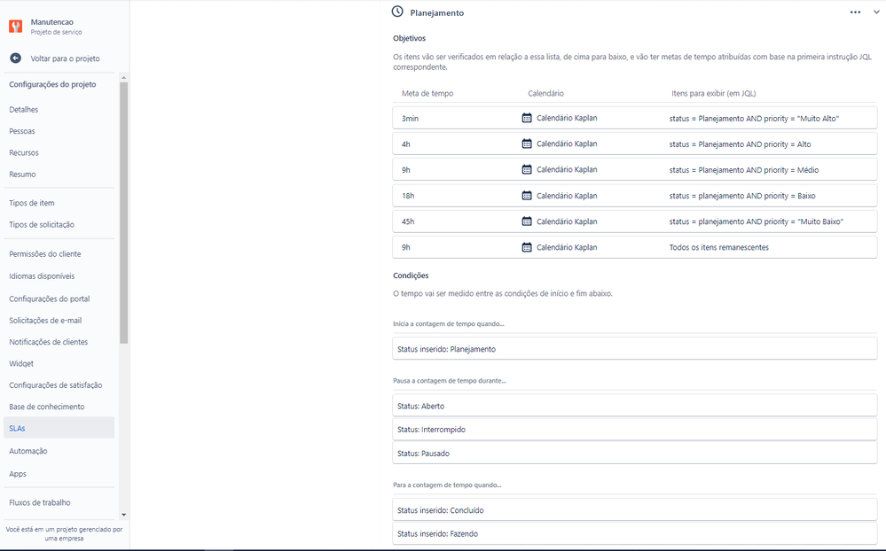This screenshot has width=886, height=551.
Task: Open Detalhes in project settings
Action: pyautogui.click(x=24, y=110)
